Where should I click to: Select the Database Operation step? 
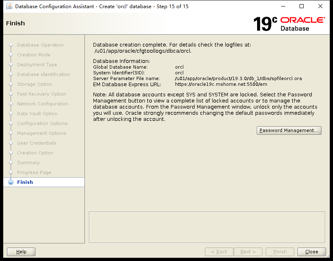pos(40,45)
